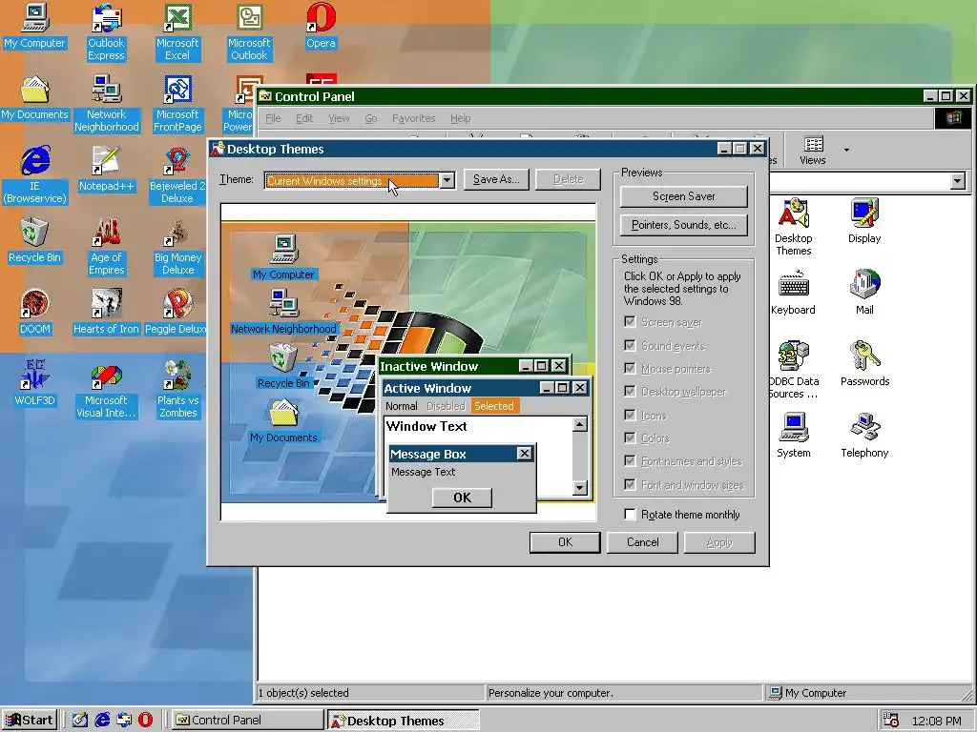Select Desktop Themes icon in Control Panel

click(793, 227)
